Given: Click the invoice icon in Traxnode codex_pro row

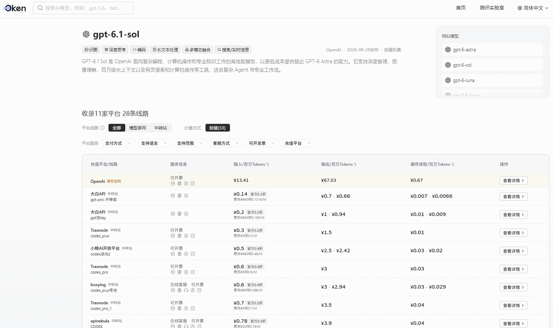Looking at the screenshot, I should pyautogui.click(x=193, y=272).
